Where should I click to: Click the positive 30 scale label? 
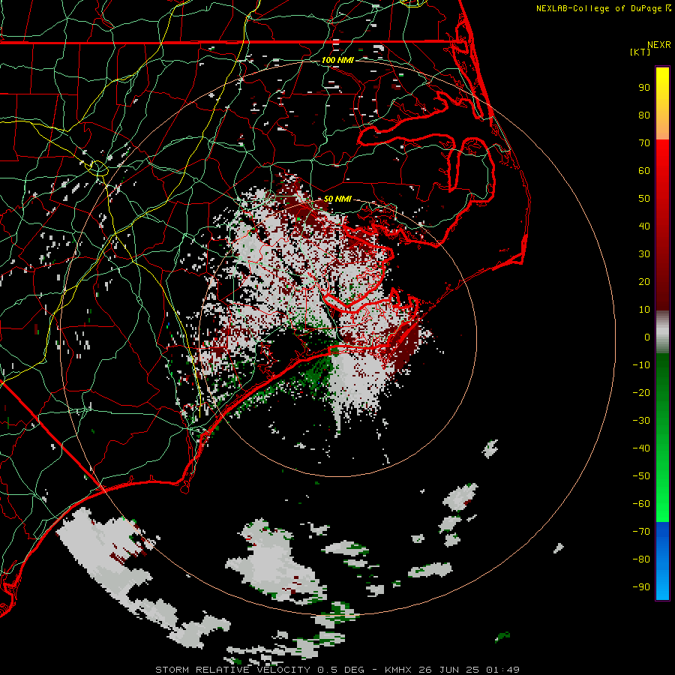tap(644, 254)
